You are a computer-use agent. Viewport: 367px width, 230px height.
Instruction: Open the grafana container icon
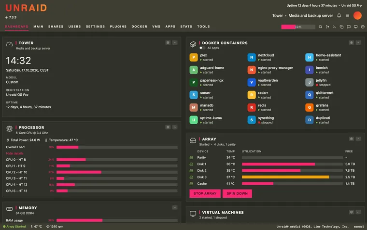(310, 107)
